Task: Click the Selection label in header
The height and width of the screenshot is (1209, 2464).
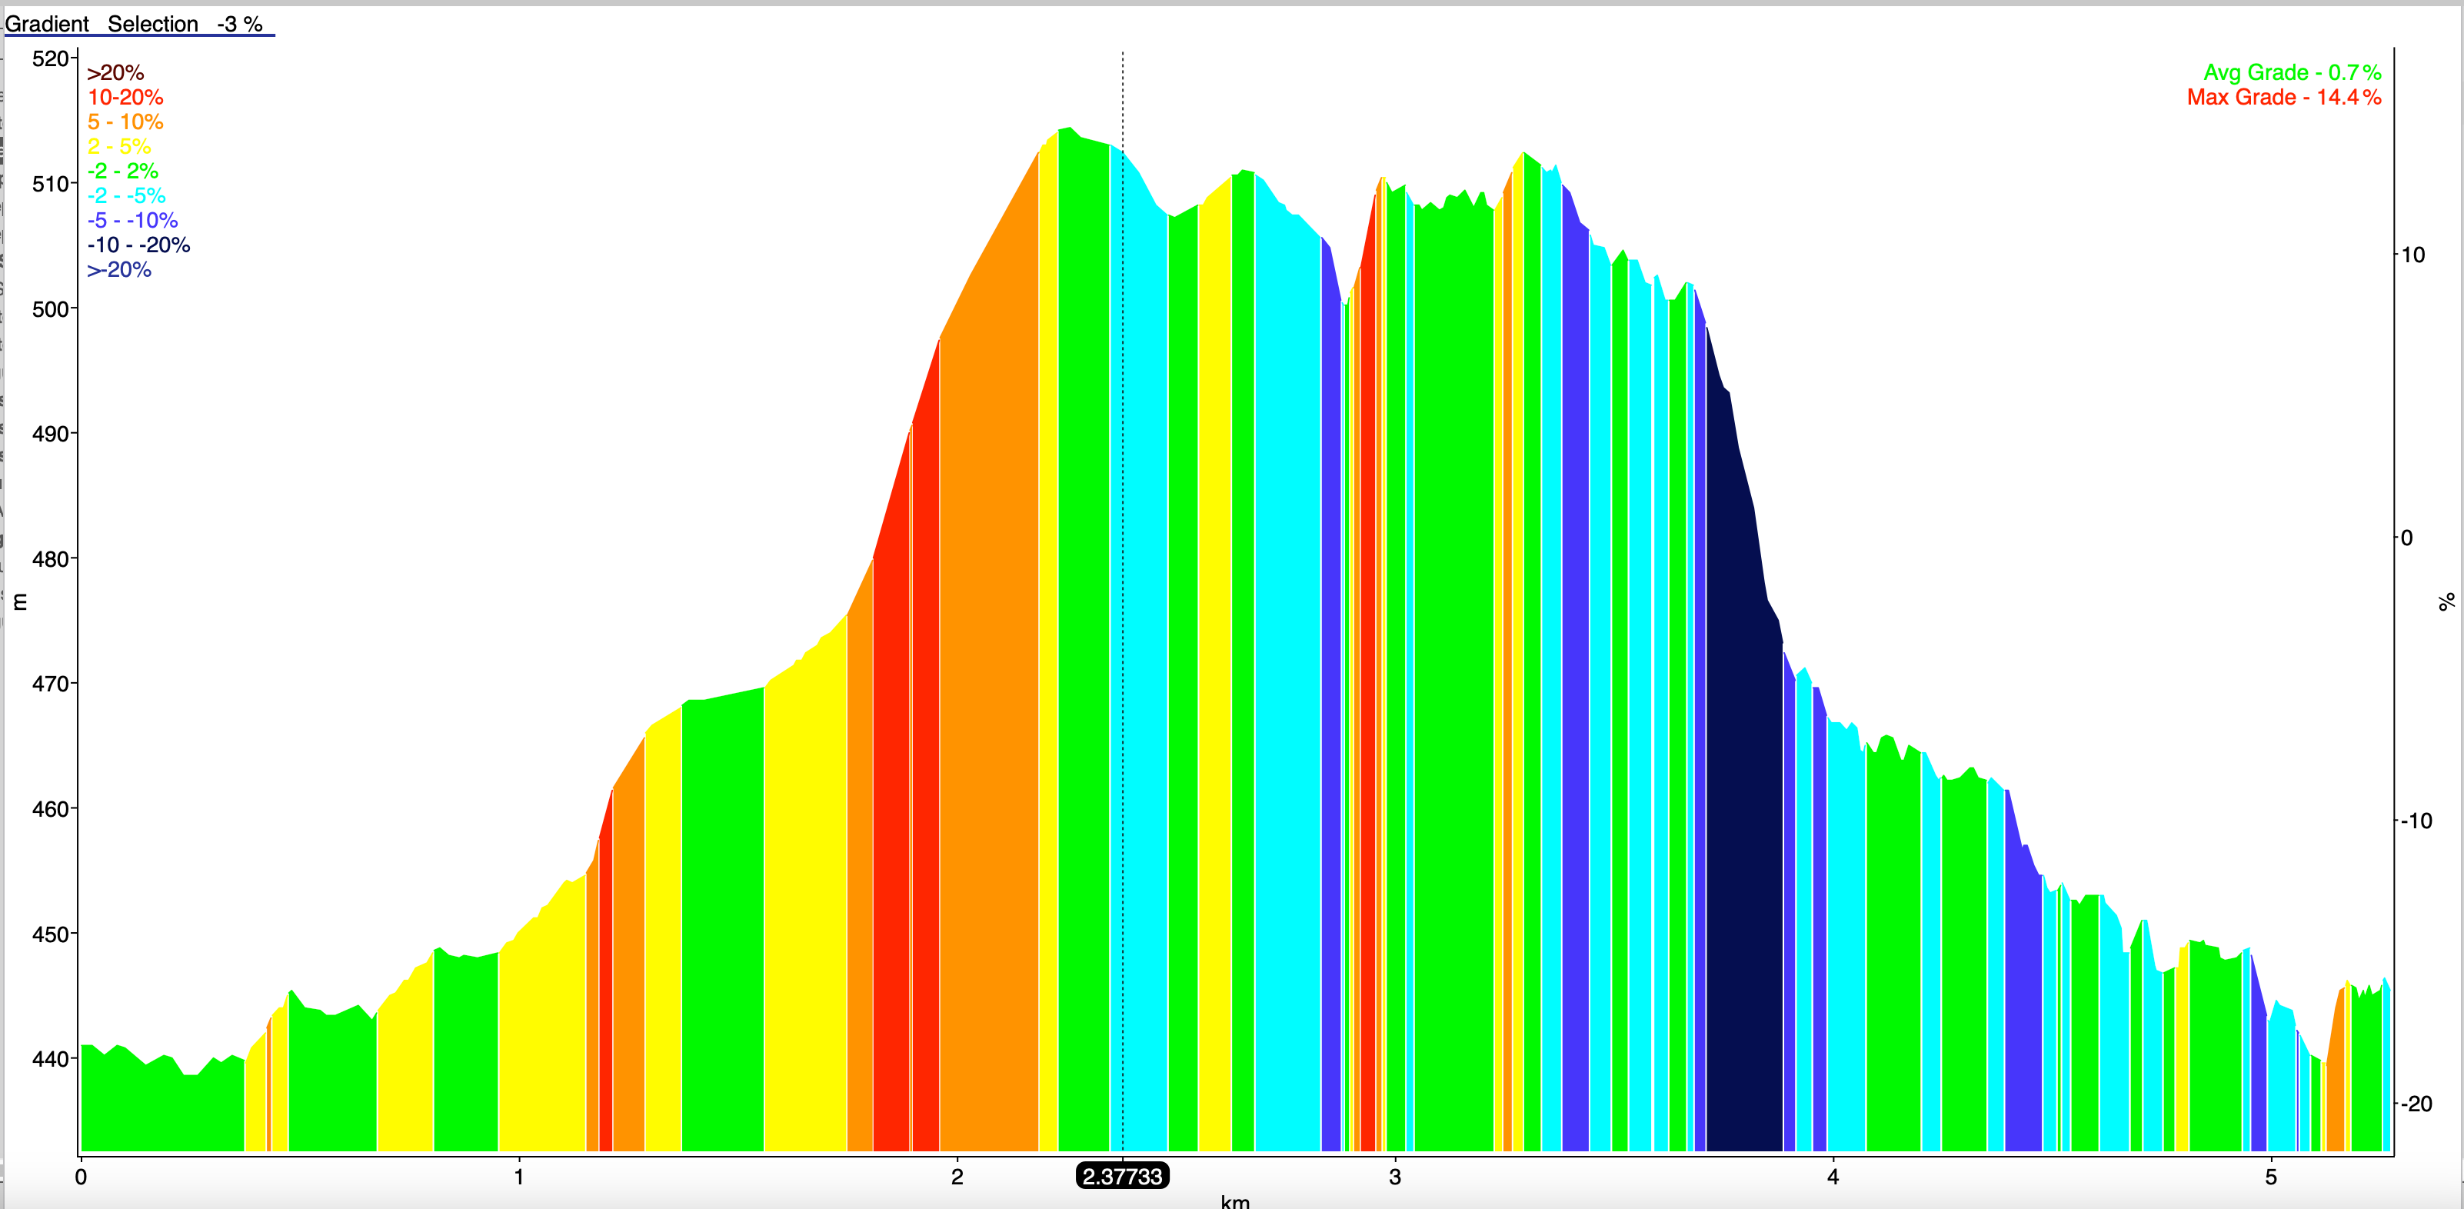Action: pos(152,24)
